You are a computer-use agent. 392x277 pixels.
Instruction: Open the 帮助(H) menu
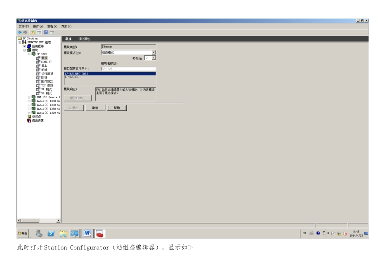66,26
